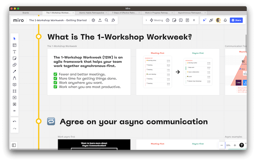
Task: Select the Text tool in toolbar
Action: pos(15,52)
